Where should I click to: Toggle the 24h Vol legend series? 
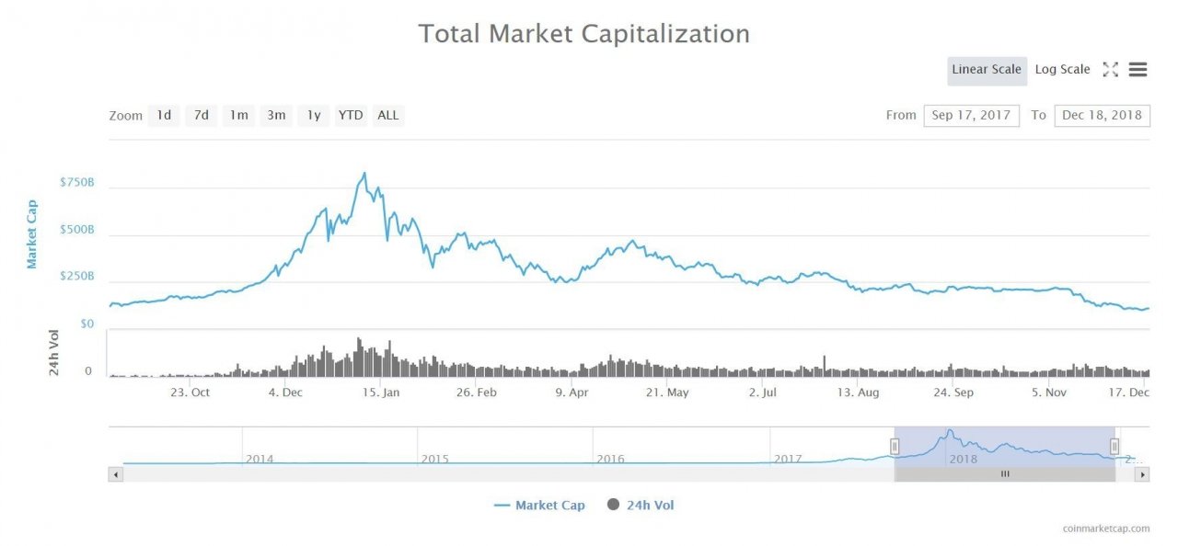[641, 506]
